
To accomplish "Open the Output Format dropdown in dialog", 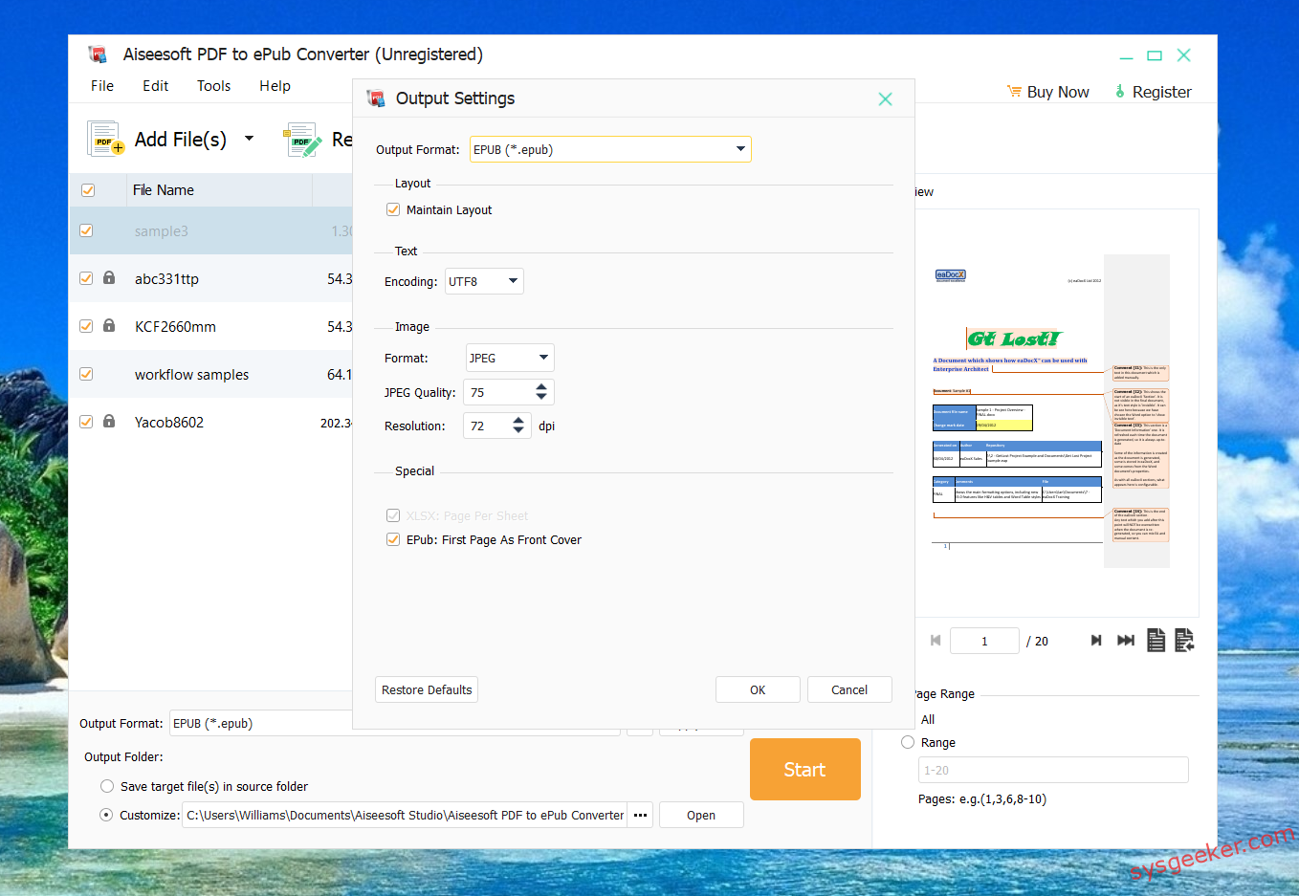I will coord(610,149).
